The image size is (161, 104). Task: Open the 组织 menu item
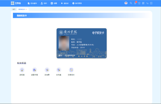point(44,3)
